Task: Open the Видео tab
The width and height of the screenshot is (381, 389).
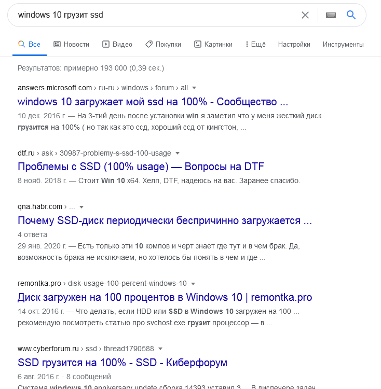Action: coord(117,44)
